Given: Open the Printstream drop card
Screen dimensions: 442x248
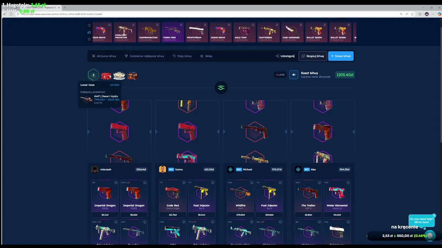Looking at the screenshot, I should [196, 32].
